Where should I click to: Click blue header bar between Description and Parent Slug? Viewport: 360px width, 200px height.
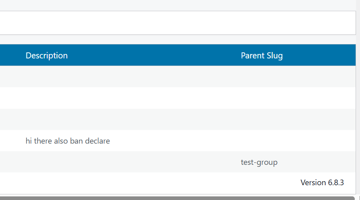click(154, 55)
